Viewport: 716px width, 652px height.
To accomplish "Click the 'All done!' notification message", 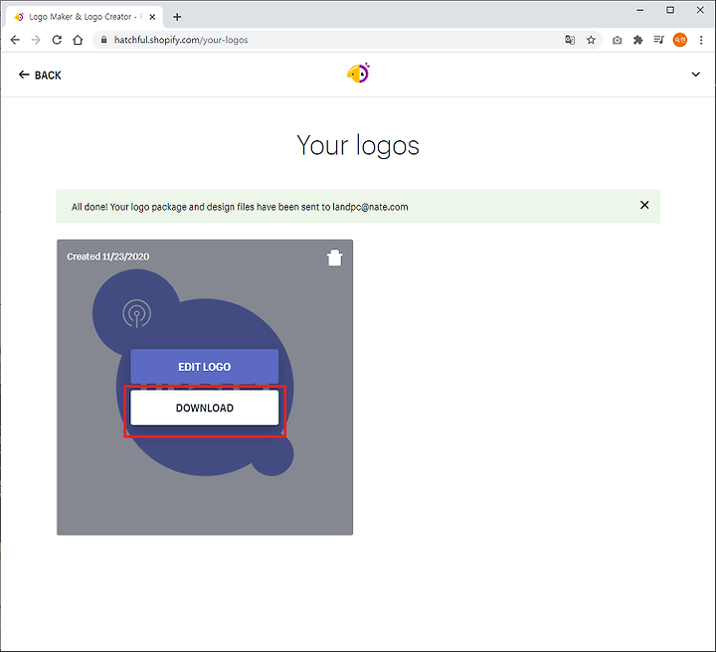I will click(x=240, y=207).
